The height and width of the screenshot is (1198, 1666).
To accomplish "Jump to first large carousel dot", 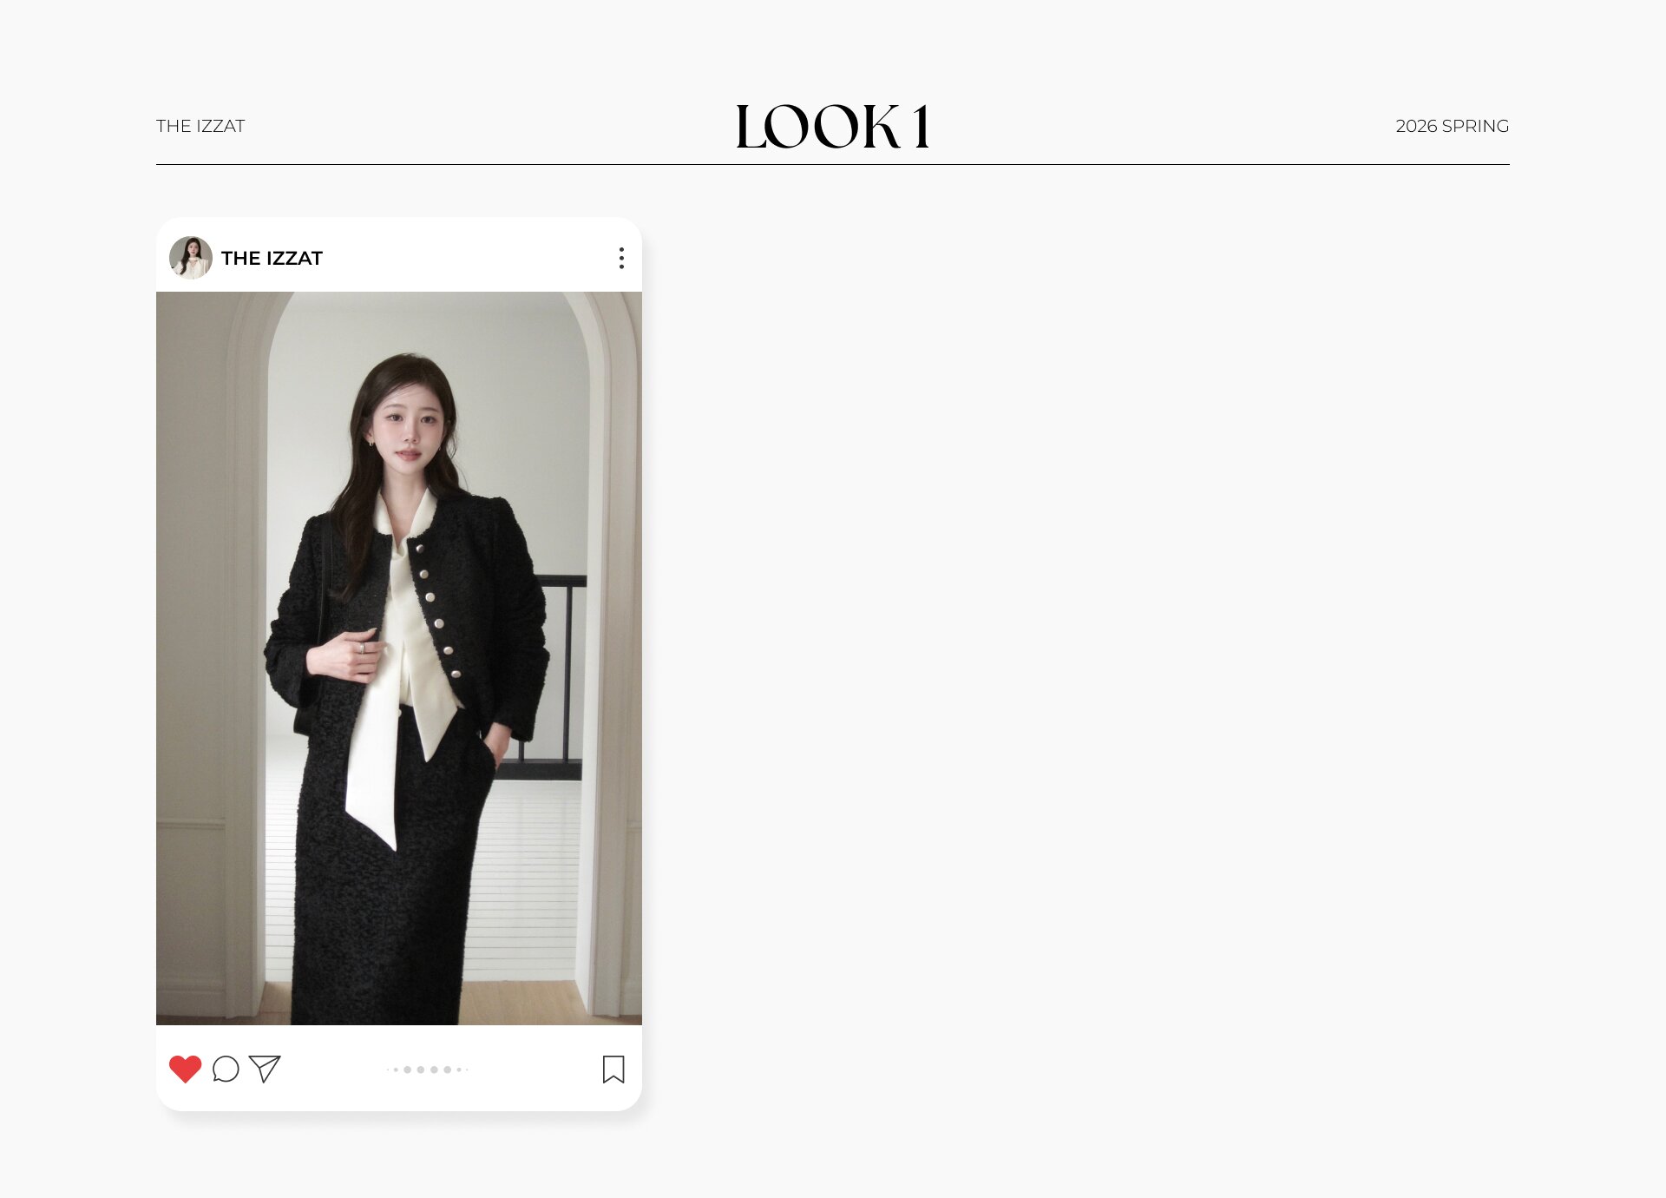I will click(x=407, y=1070).
